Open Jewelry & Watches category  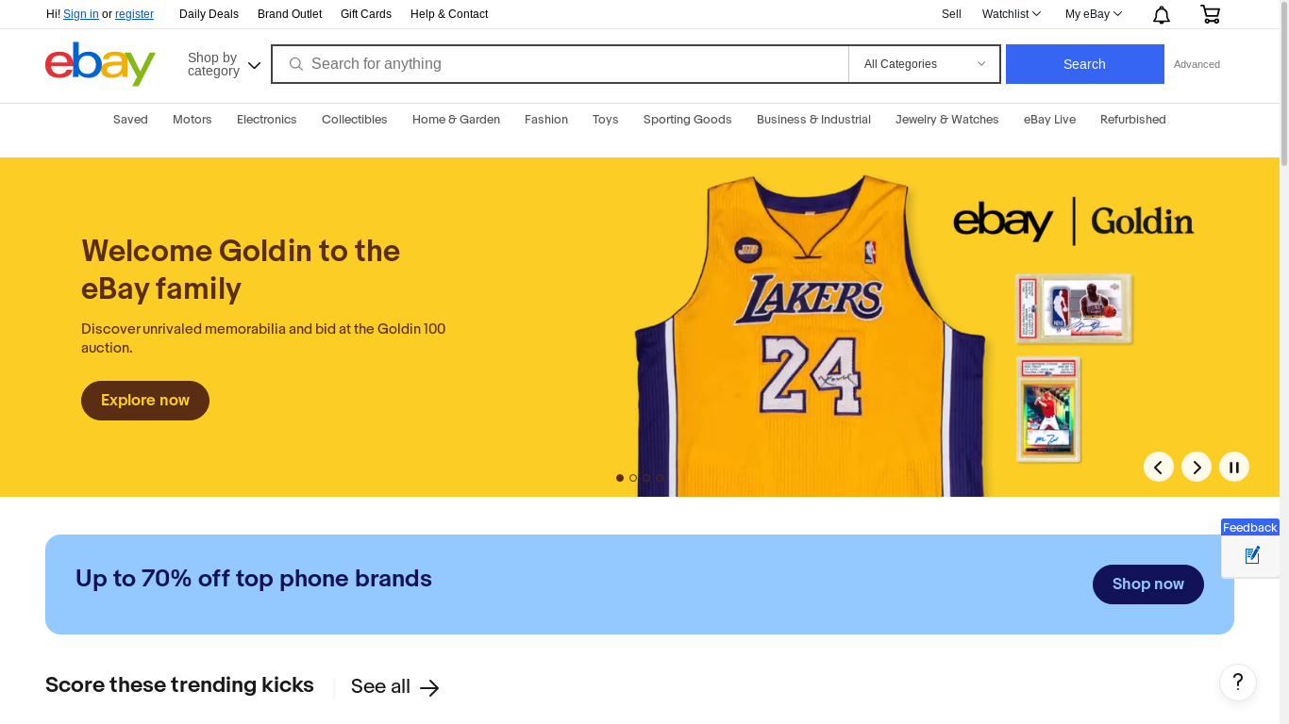pyautogui.click(x=947, y=120)
